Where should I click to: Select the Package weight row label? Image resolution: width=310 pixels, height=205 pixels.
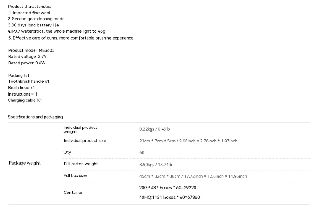25,163
